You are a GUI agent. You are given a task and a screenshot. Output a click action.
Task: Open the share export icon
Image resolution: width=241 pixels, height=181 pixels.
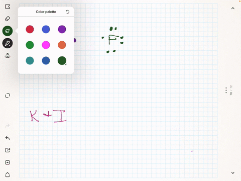[8, 150]
